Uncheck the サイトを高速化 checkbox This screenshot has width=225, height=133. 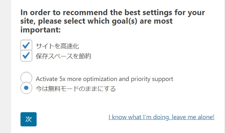pos(27,45)
